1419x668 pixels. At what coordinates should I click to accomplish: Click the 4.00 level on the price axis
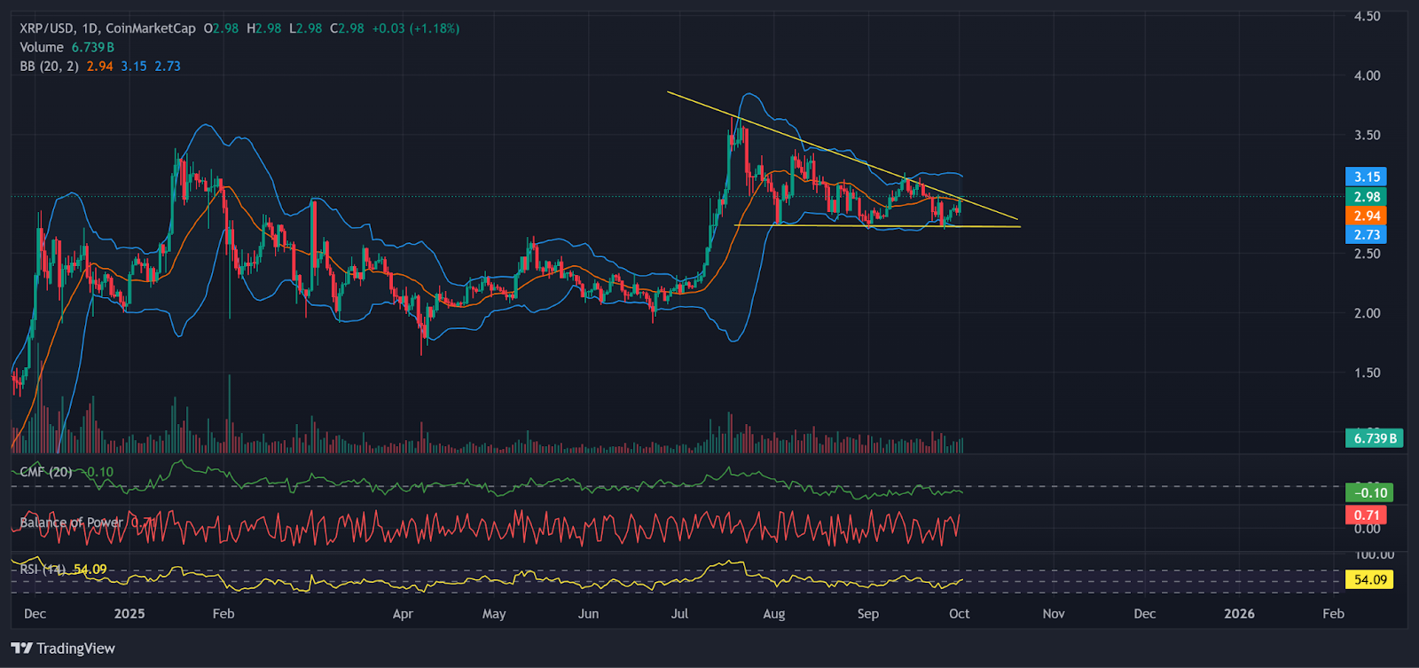(1367, 75)
